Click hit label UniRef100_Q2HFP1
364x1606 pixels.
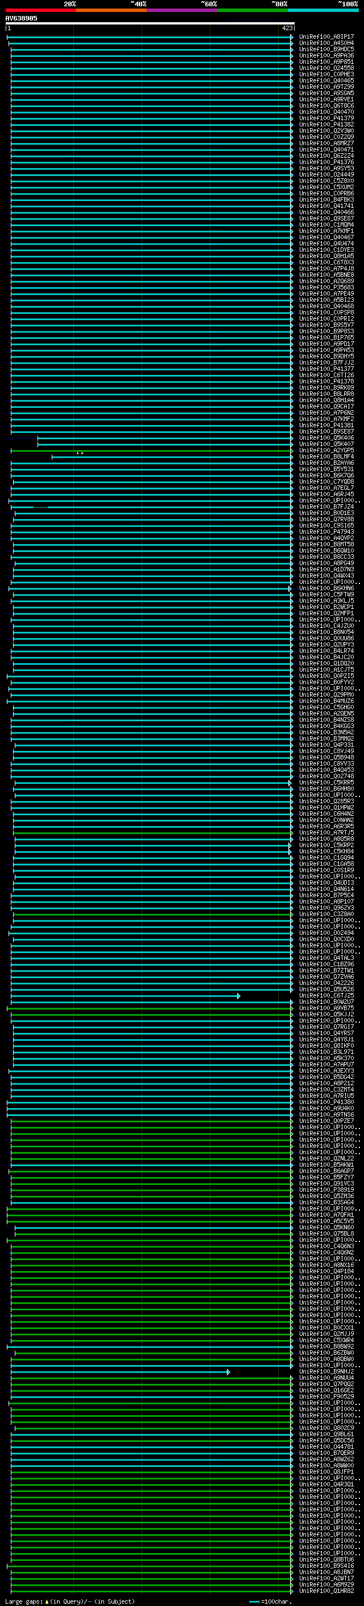[326, 613]
